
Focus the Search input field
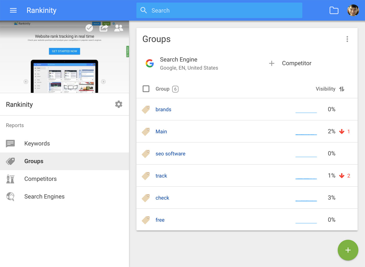[219, 10]
